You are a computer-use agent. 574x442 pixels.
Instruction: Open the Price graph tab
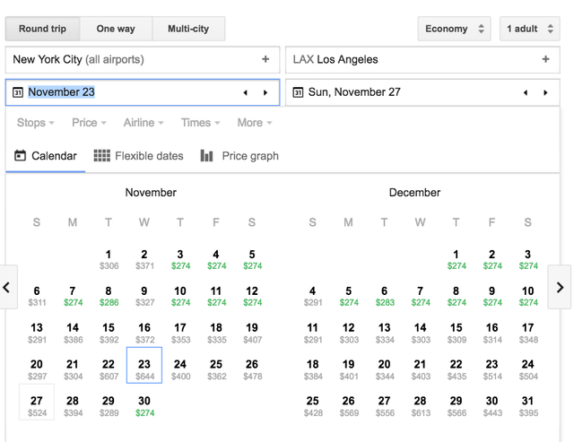point(239,156)
